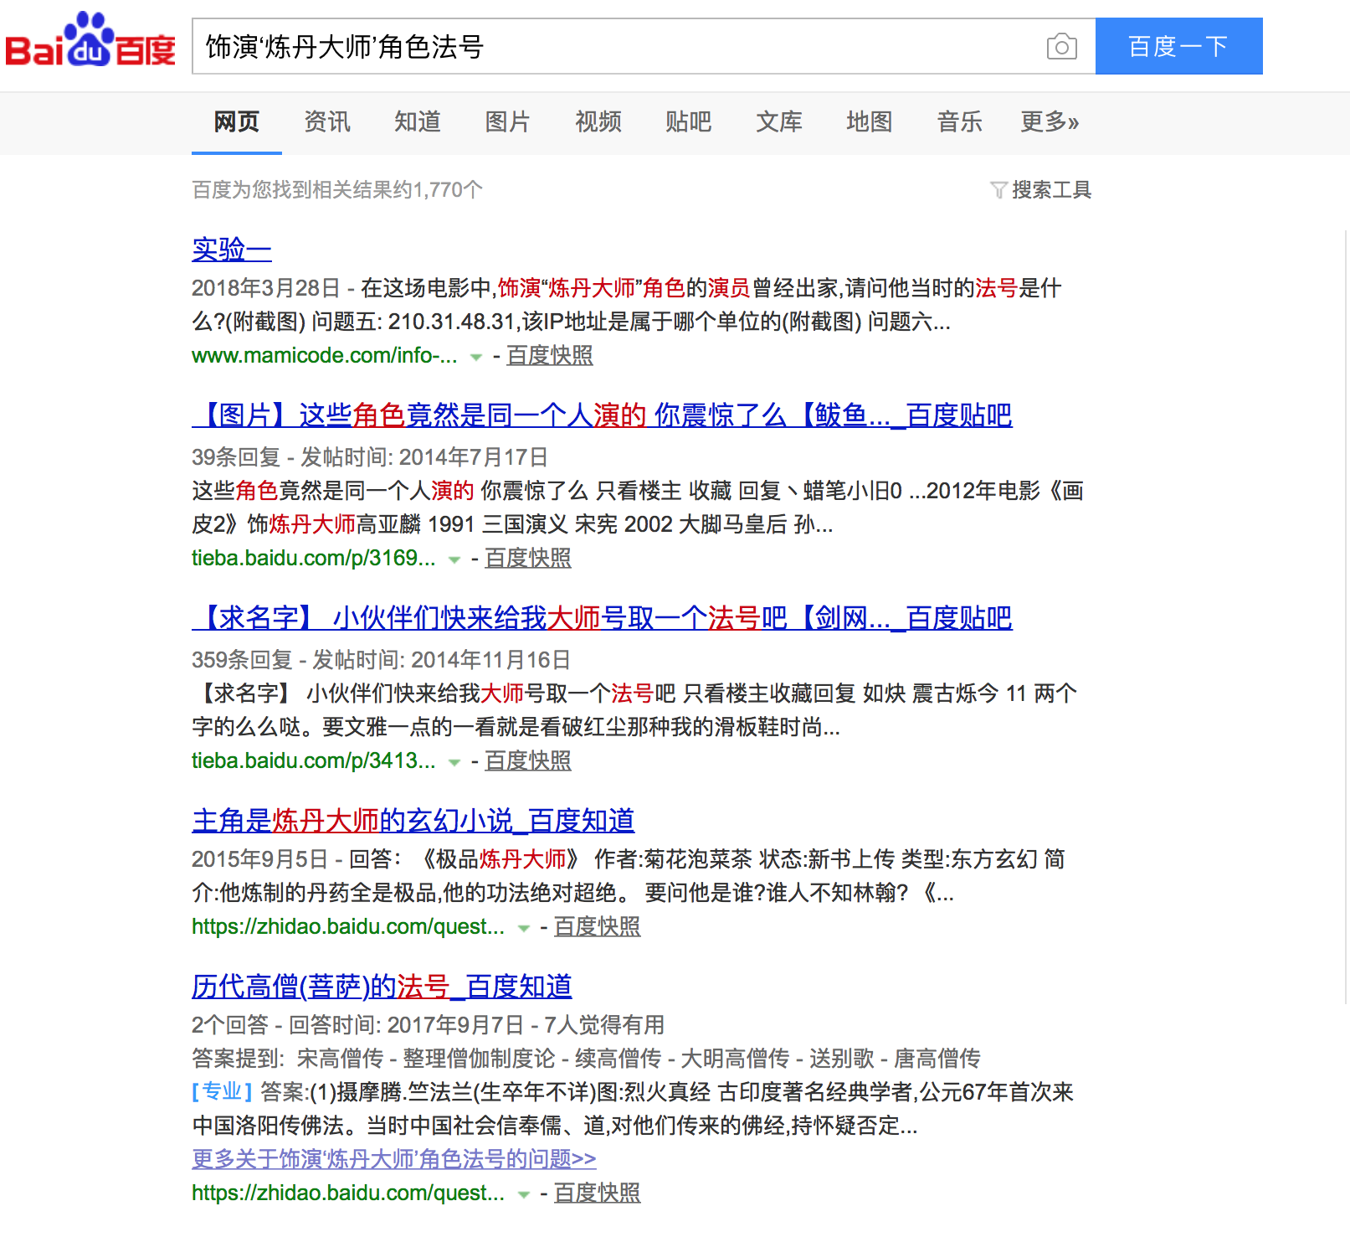Open 这些角色竟然是同一个人演的 result title
The height and width of the screenshot is (1237, 1350).
(x=602, y=415)
